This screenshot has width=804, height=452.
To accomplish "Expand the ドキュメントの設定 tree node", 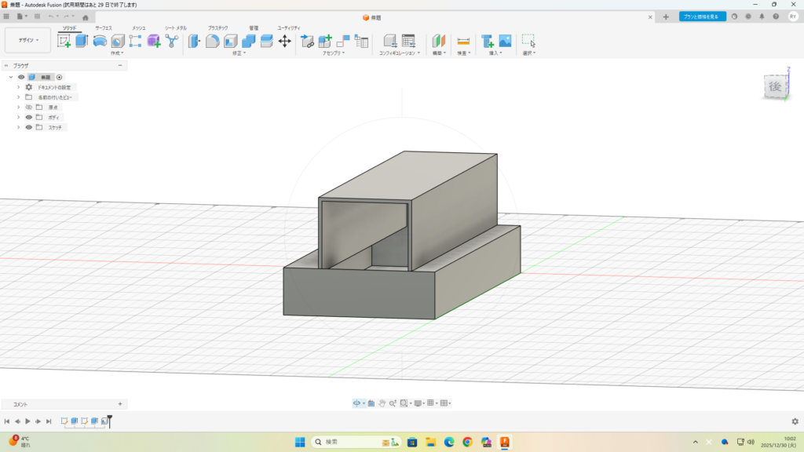I will click(x=18, y=87).
